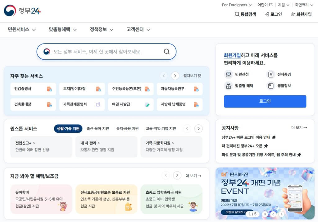
Task: Expand list with 펼쳐보기
Action: click(x=192, y=76)
